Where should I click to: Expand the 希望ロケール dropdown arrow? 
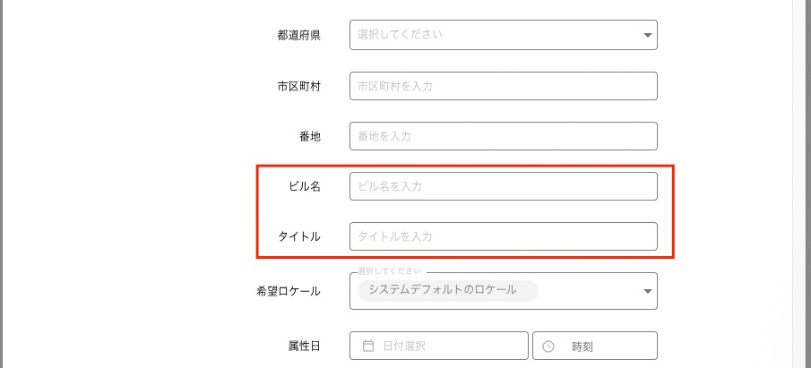(648, 291)
